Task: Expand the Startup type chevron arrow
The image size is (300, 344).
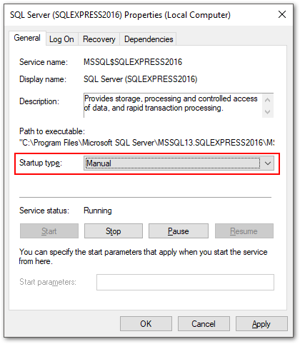Action: 268,163
